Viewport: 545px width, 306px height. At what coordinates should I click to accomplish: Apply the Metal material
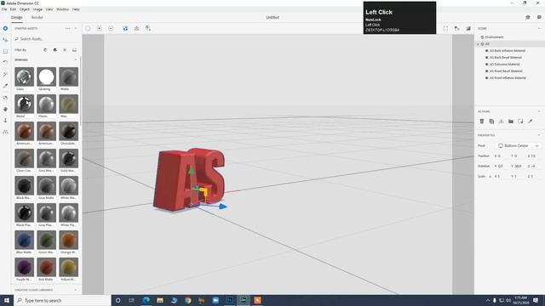click(25, 104)
